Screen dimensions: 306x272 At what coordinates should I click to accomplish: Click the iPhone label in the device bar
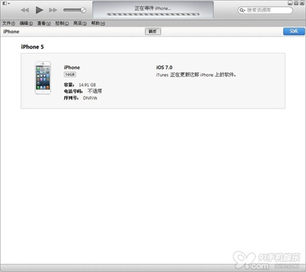coord(11,32)
